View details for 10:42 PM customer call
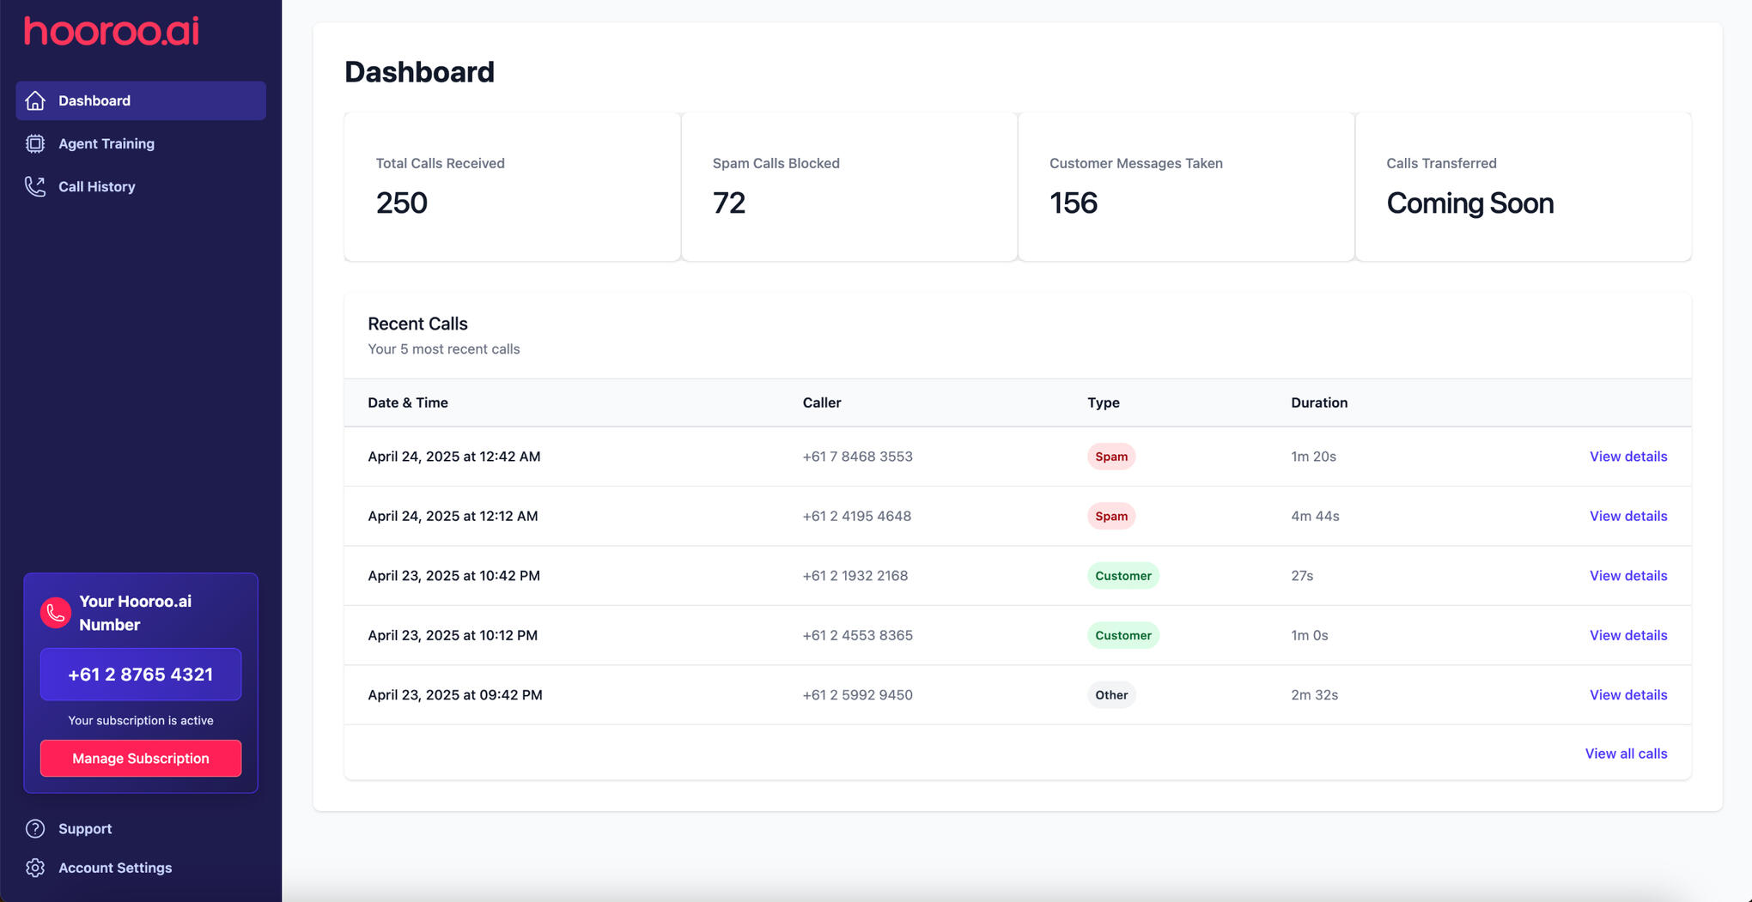This screenshot has width=1752, height=902. coord(1627,576)
